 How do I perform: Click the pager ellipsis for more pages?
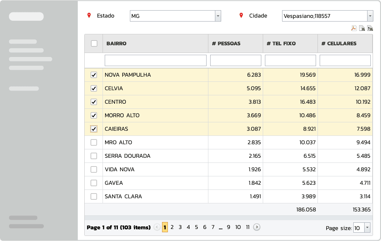pos(220,227)
